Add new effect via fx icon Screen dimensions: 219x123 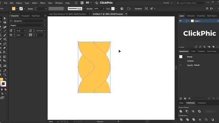189,98
